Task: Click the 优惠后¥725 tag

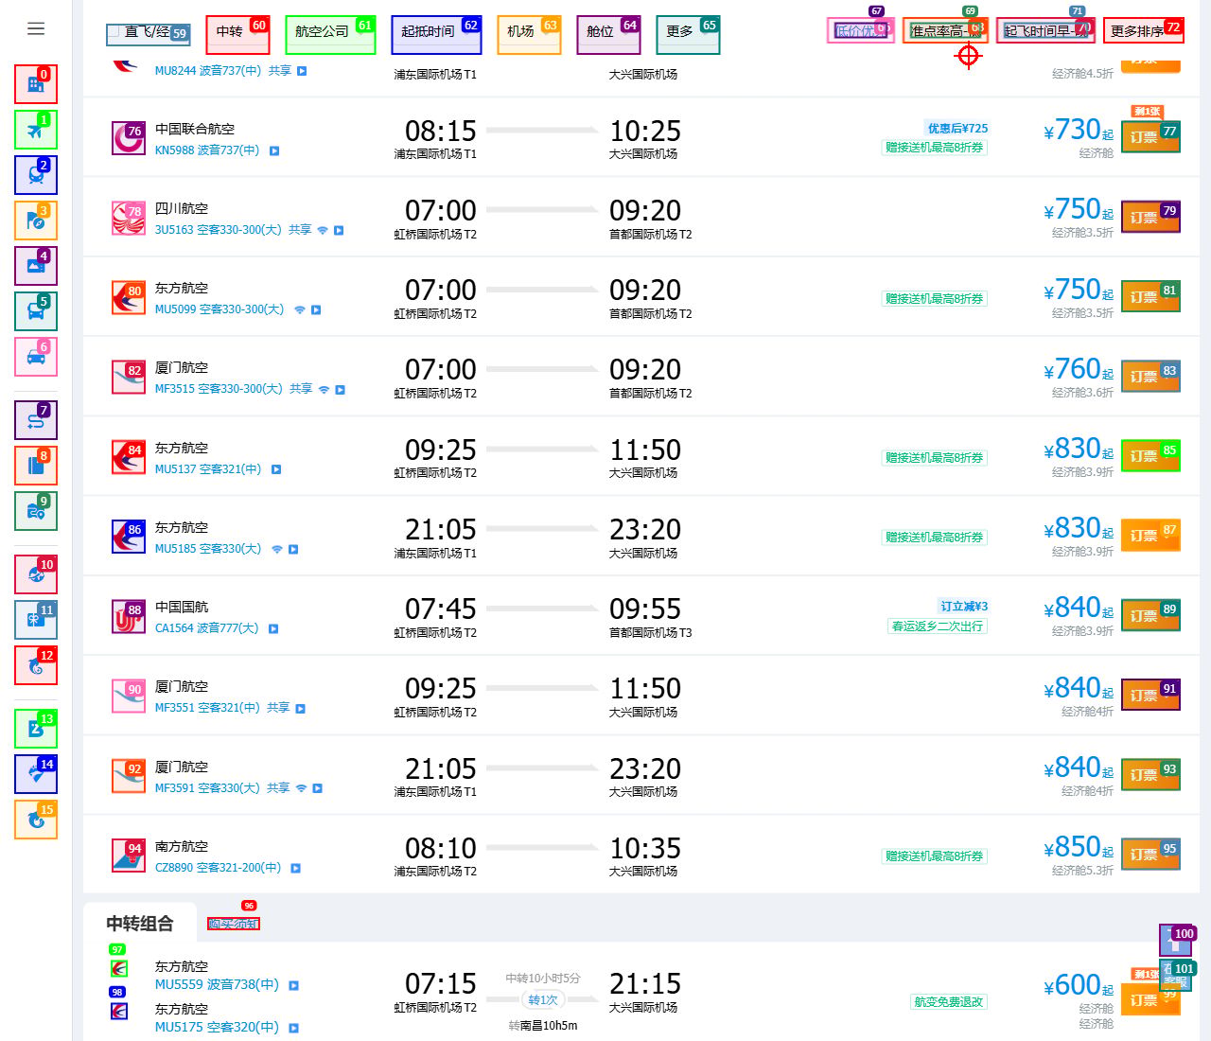Action: (x=957, y=128)
